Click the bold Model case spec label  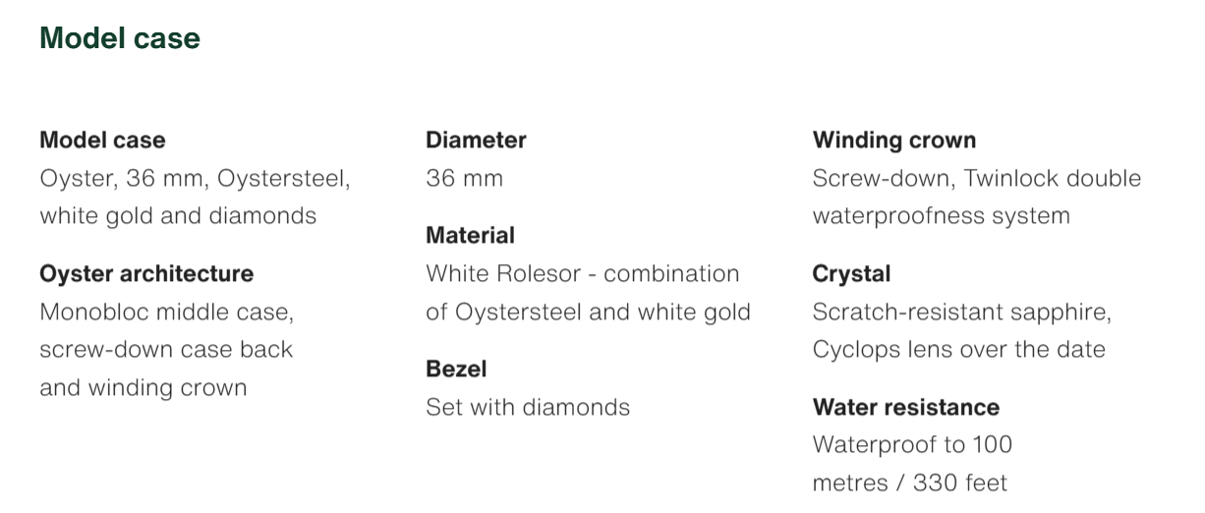coord(102,140)
